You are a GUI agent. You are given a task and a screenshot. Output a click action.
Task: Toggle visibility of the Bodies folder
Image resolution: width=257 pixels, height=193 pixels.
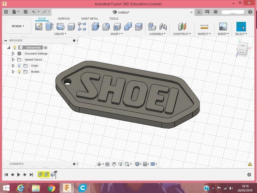pos(19,72)
